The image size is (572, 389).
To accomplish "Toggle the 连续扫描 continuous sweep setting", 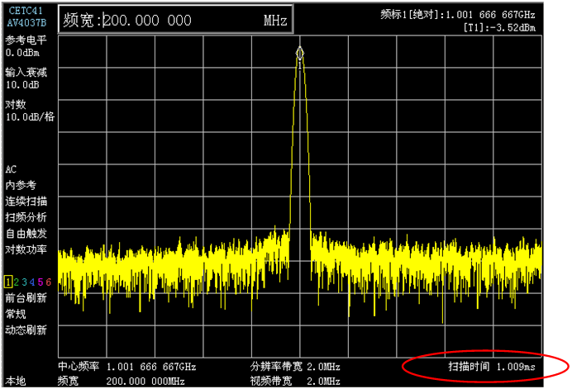I will coord(26,202).
